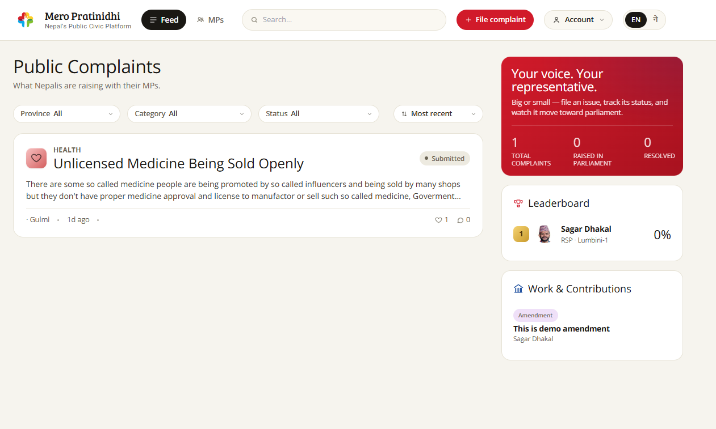Screen dimensions: 716x429
Task: Click the Your voice. Your representative. heading
Action: 557,80
